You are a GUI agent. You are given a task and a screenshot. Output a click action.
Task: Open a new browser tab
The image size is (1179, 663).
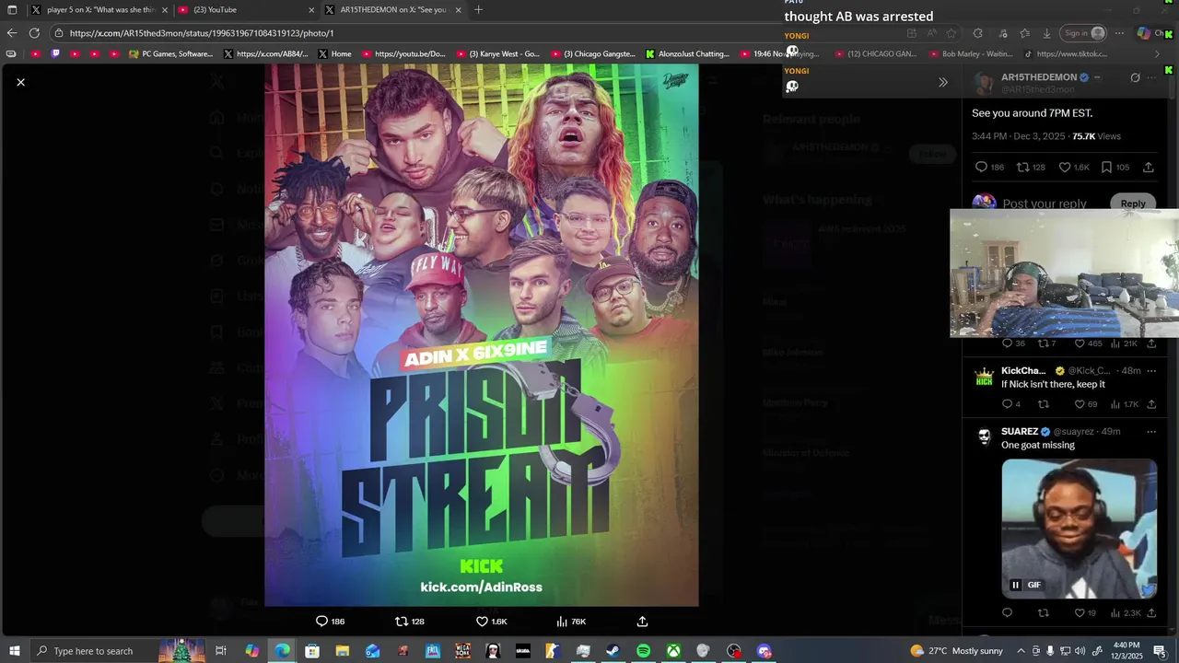(x=478, y=10)
